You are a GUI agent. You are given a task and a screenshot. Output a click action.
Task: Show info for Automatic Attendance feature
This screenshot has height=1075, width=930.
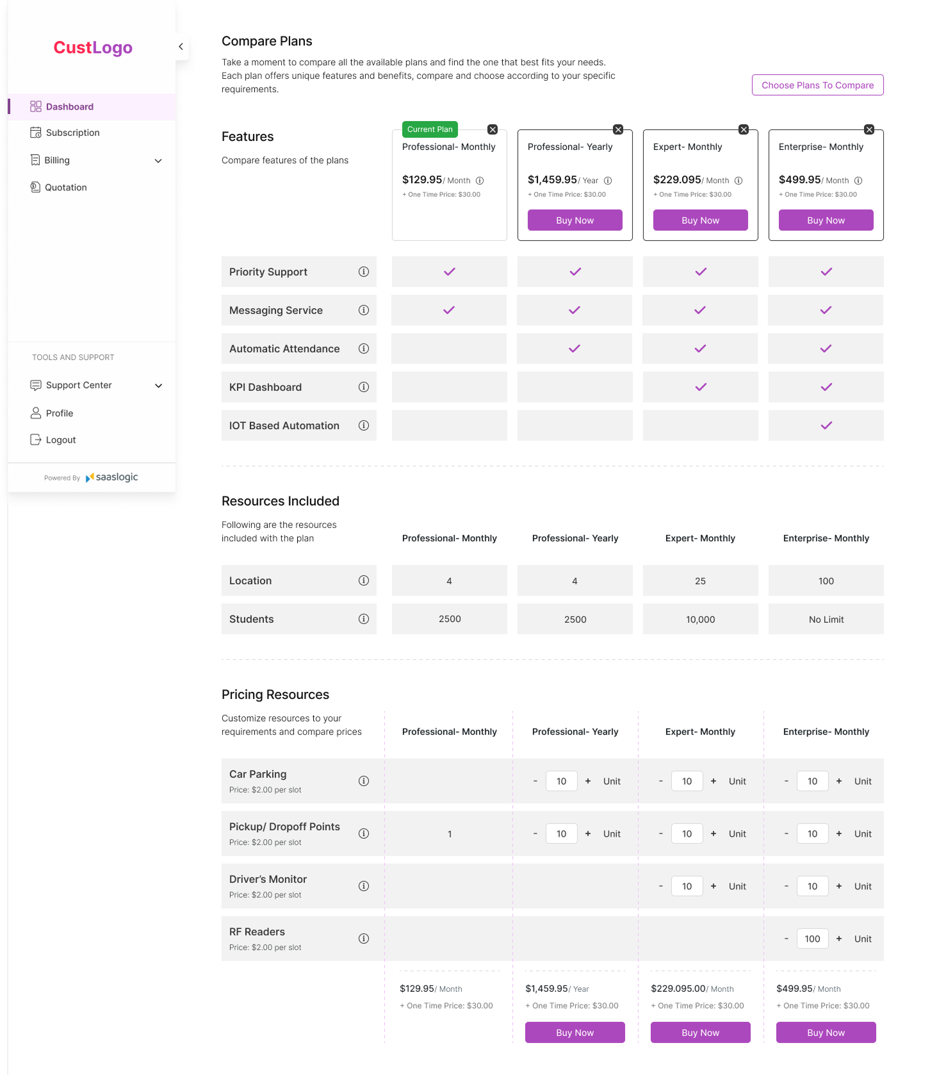pyautogui.click(x=364, y=349)
